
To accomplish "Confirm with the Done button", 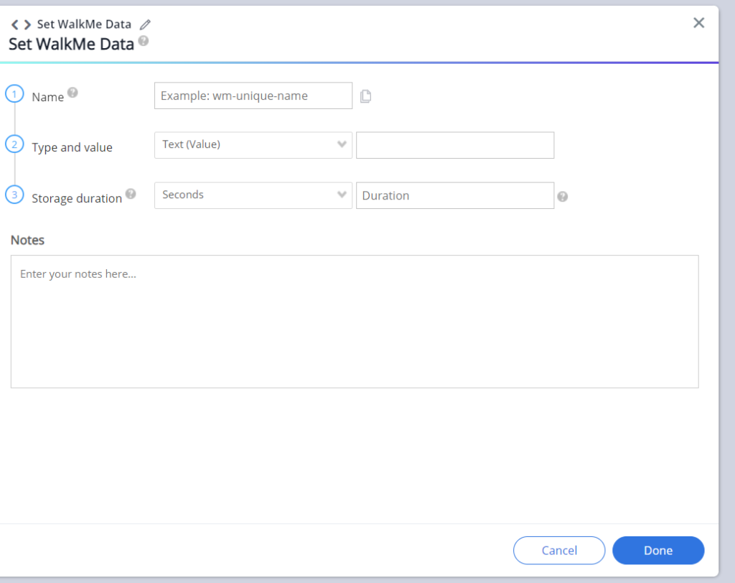I will pyautogui.click(x=658, y=551).
